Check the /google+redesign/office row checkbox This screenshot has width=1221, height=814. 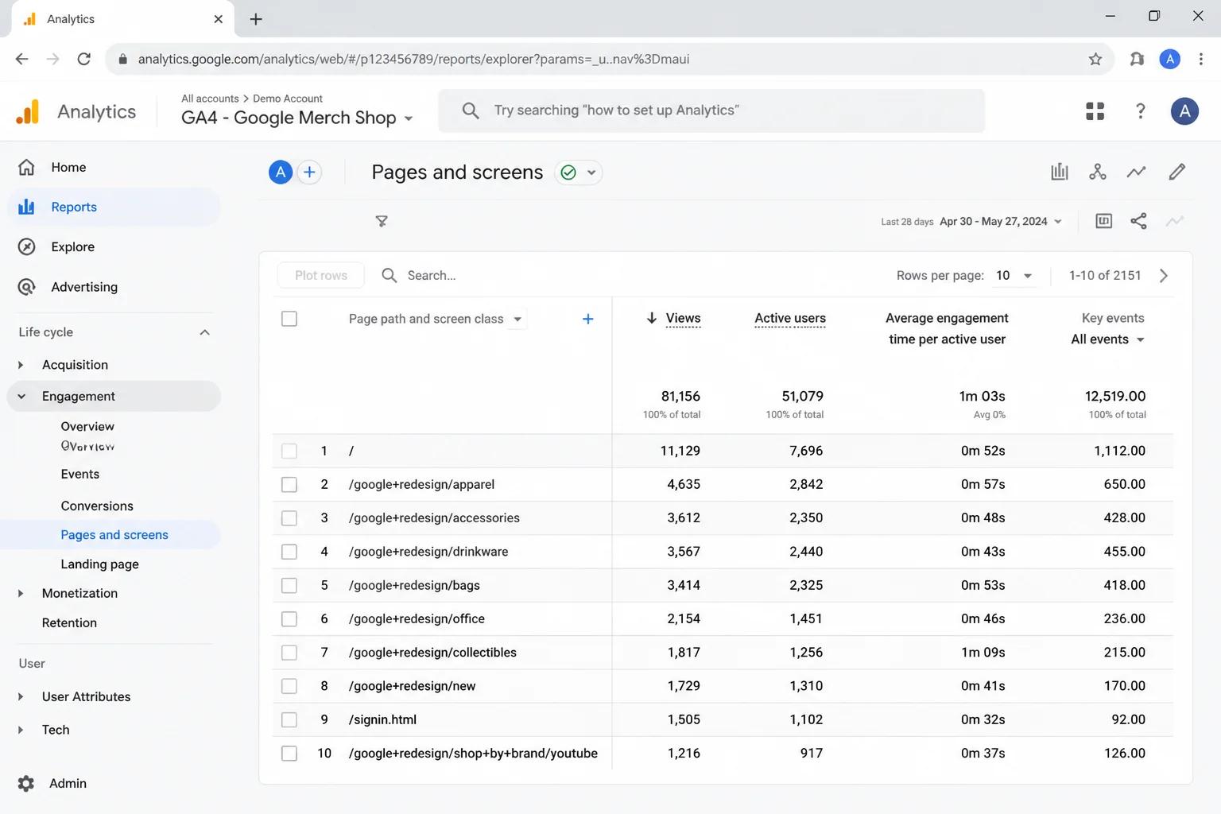289,618
